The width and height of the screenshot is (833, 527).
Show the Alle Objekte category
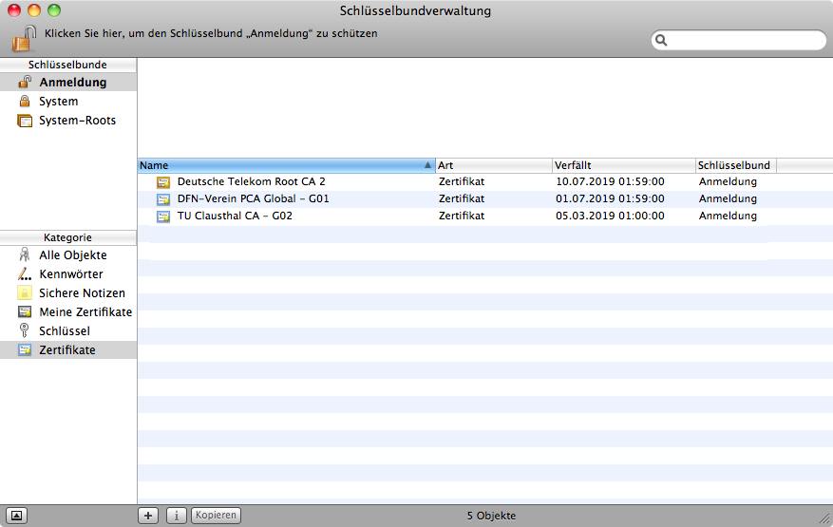[72, 255]
